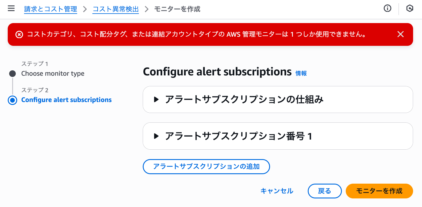Click アラートサブスクリプションの追加 button

click(x=206, y=166)
